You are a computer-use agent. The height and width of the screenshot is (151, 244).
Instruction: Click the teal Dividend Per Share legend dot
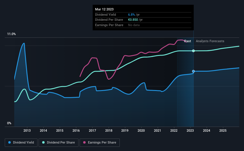pyautogui.click(x=43, y=142)
